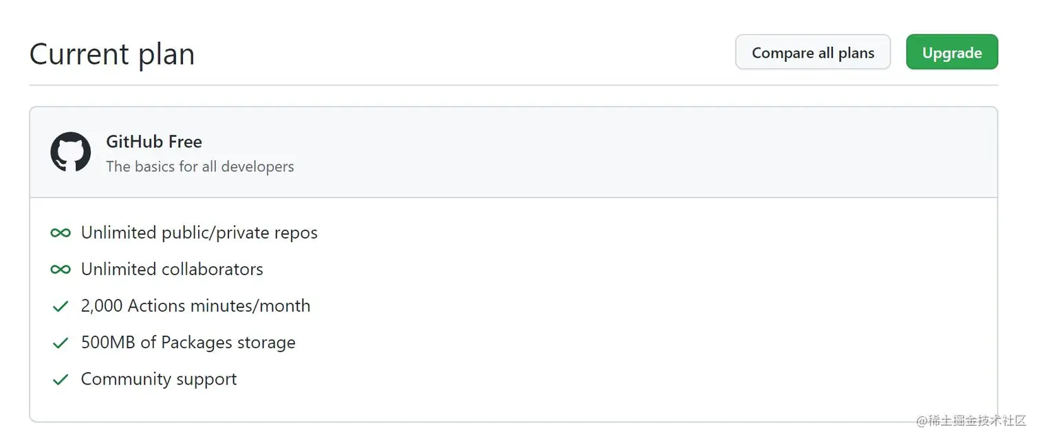Viewport: 1040px width, 441px height.
Task: Click the checkmark next to Community support
Action: pyautogui.click(x=61, y=380)
